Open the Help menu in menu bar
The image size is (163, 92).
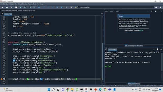point(42,4)
